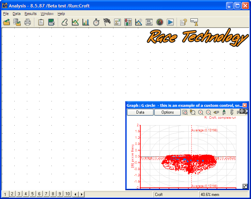This screenshot has height=199, width=251.
Task: Click the sigma statistics icon
Action: 117,22
